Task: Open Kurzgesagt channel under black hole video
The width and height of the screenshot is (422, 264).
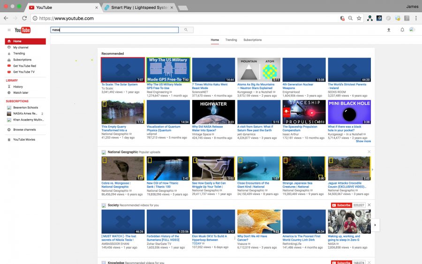Action: [x=345, y=134]
